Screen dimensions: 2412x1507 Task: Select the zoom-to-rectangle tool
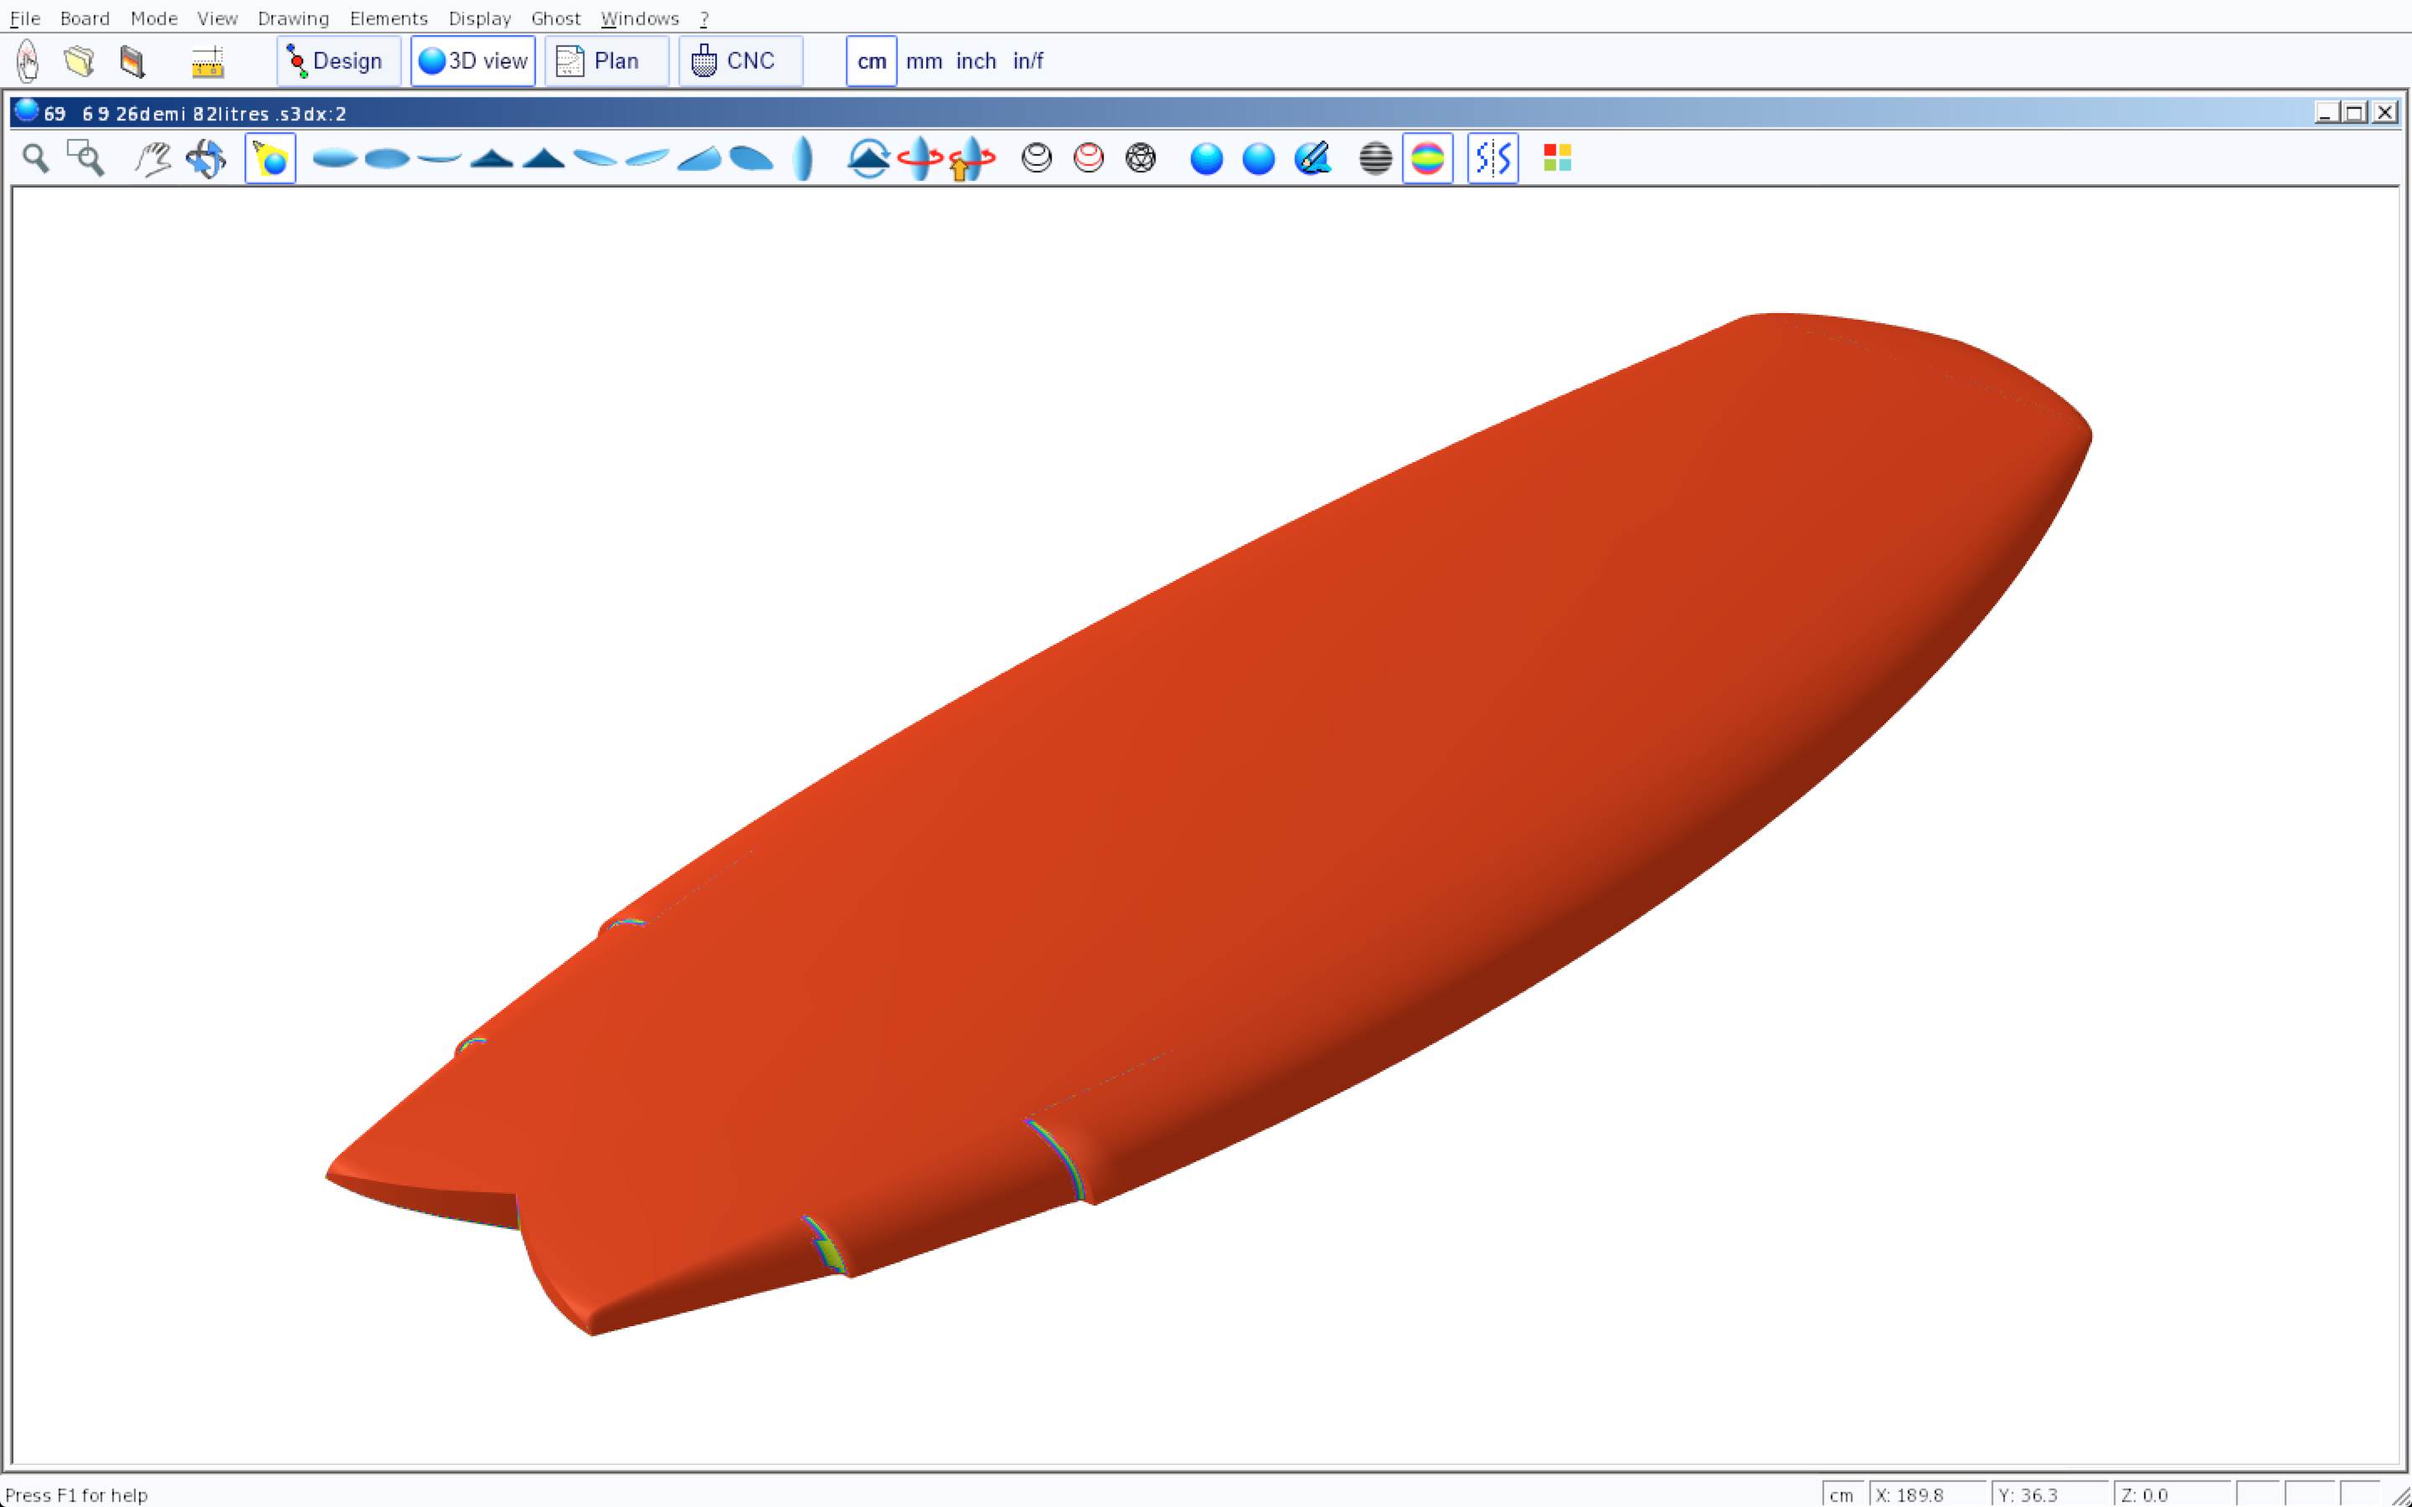click(85, 158)
